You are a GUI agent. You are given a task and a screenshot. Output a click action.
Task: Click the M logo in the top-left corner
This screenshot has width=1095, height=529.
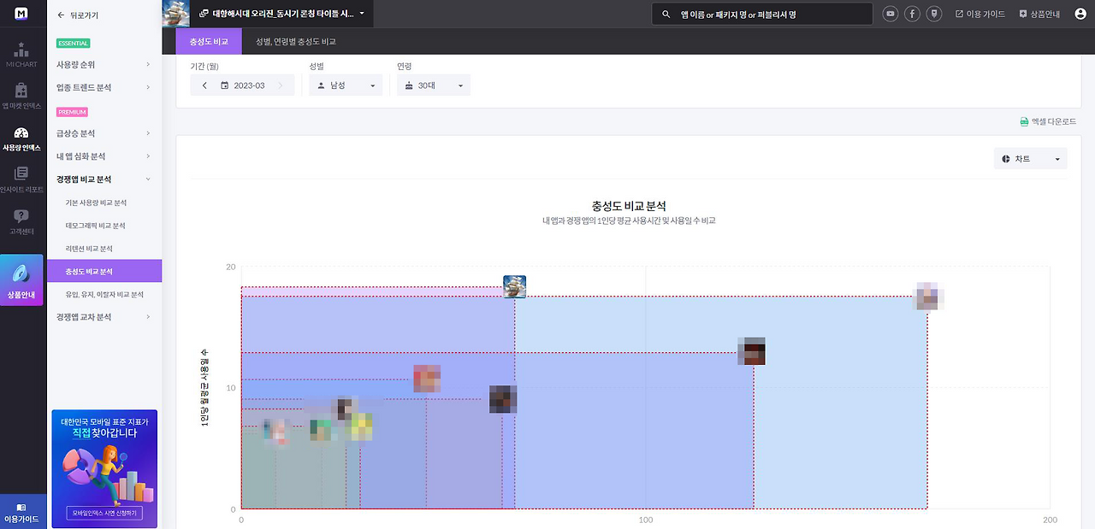click(x=23, y=15)
